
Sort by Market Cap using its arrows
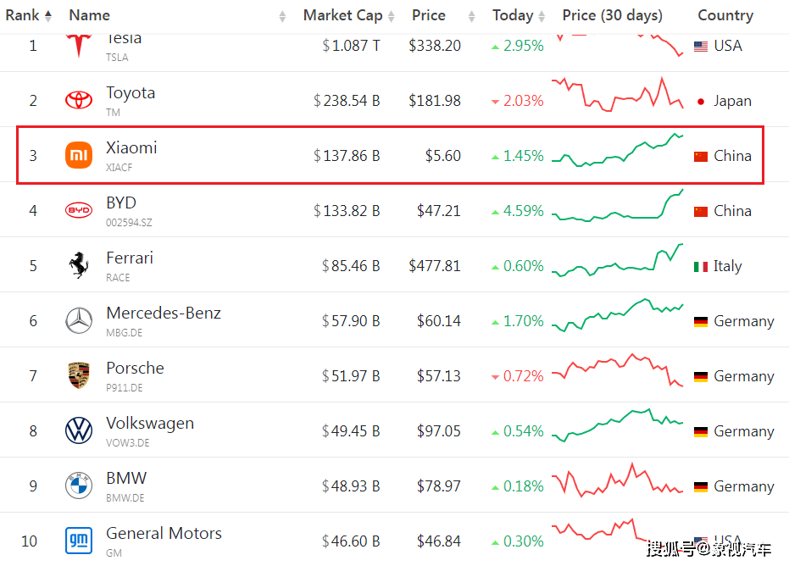tap(391, 17)
